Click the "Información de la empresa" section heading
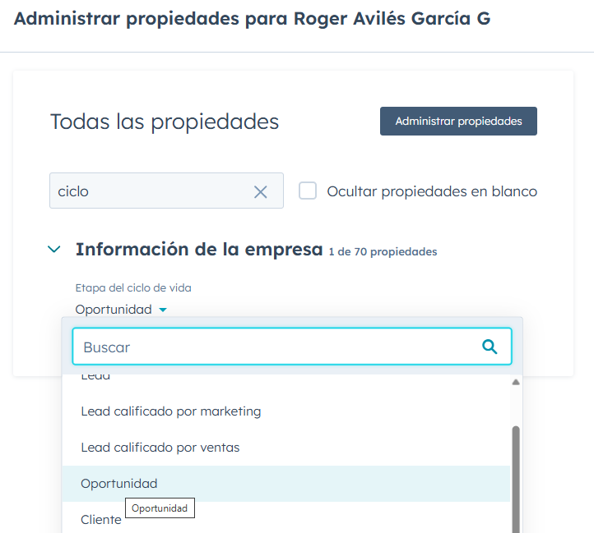This screenshot has width=594, height=533. pyautogui.click(x=198, y=250)
